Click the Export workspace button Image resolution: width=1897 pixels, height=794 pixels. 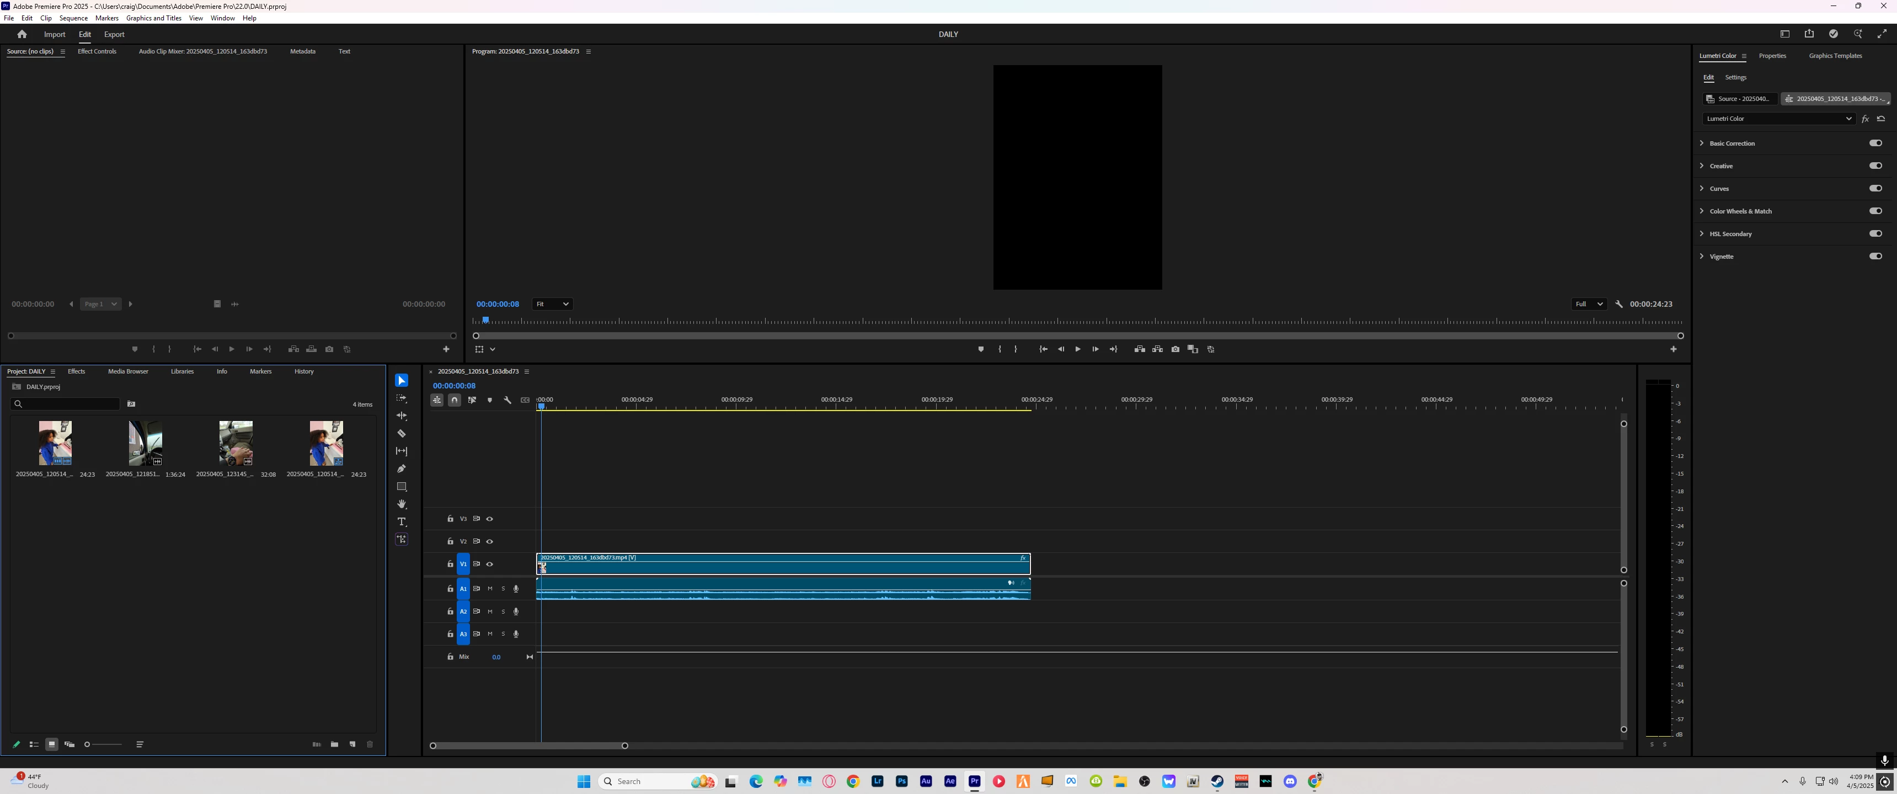(114, 35)
